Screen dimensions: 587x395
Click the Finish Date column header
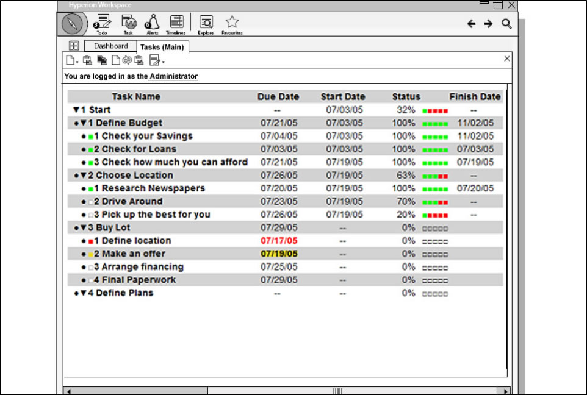[475, 96]
